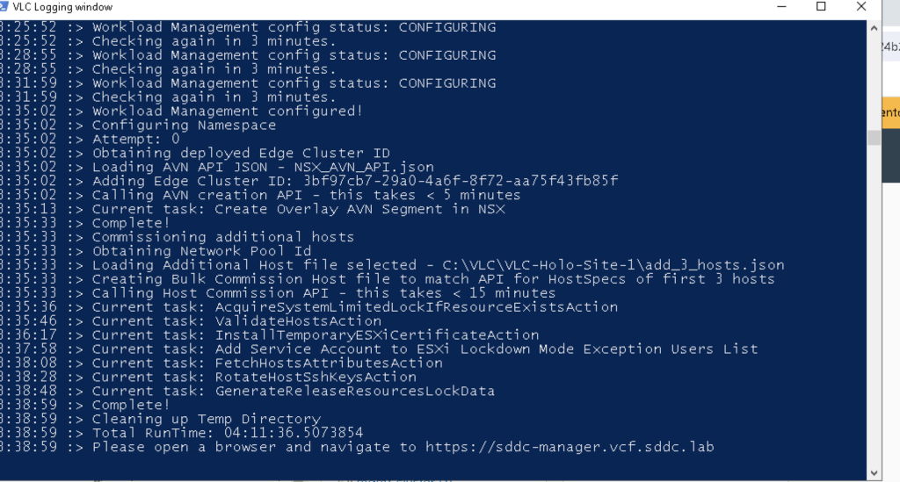Click the add_3_hosts.json file path text

click(596, 265)
